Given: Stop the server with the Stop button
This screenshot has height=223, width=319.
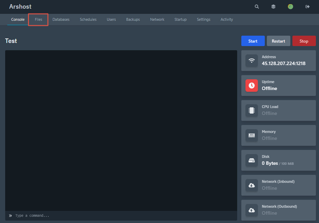Looking at the screenshot, I should [x=304, y=41].
